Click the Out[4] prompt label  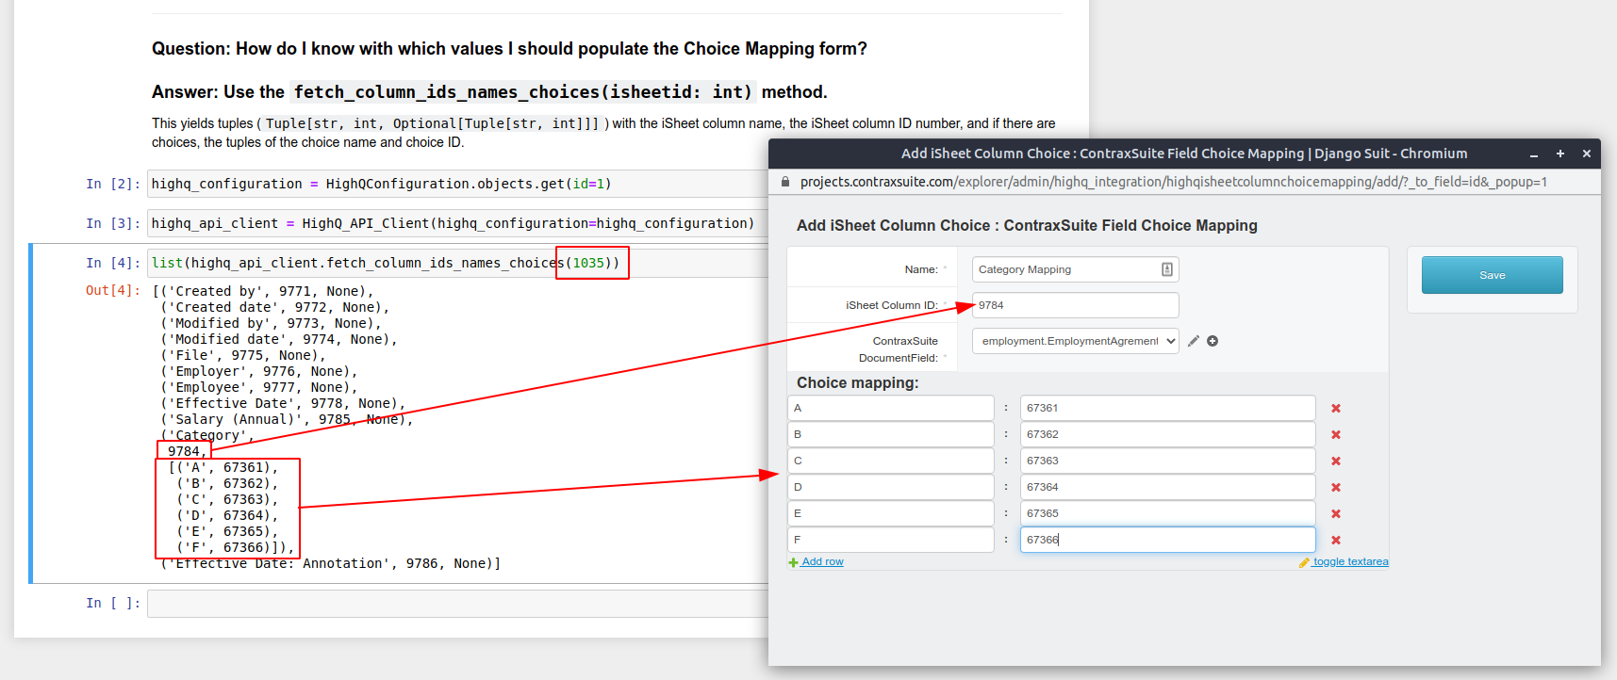point(113,291)
